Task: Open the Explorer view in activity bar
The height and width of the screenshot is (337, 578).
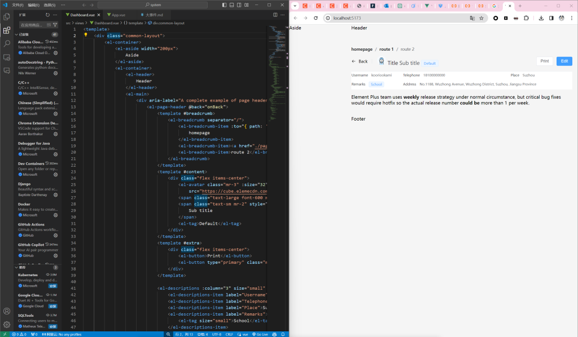Action: coord(7,17)
